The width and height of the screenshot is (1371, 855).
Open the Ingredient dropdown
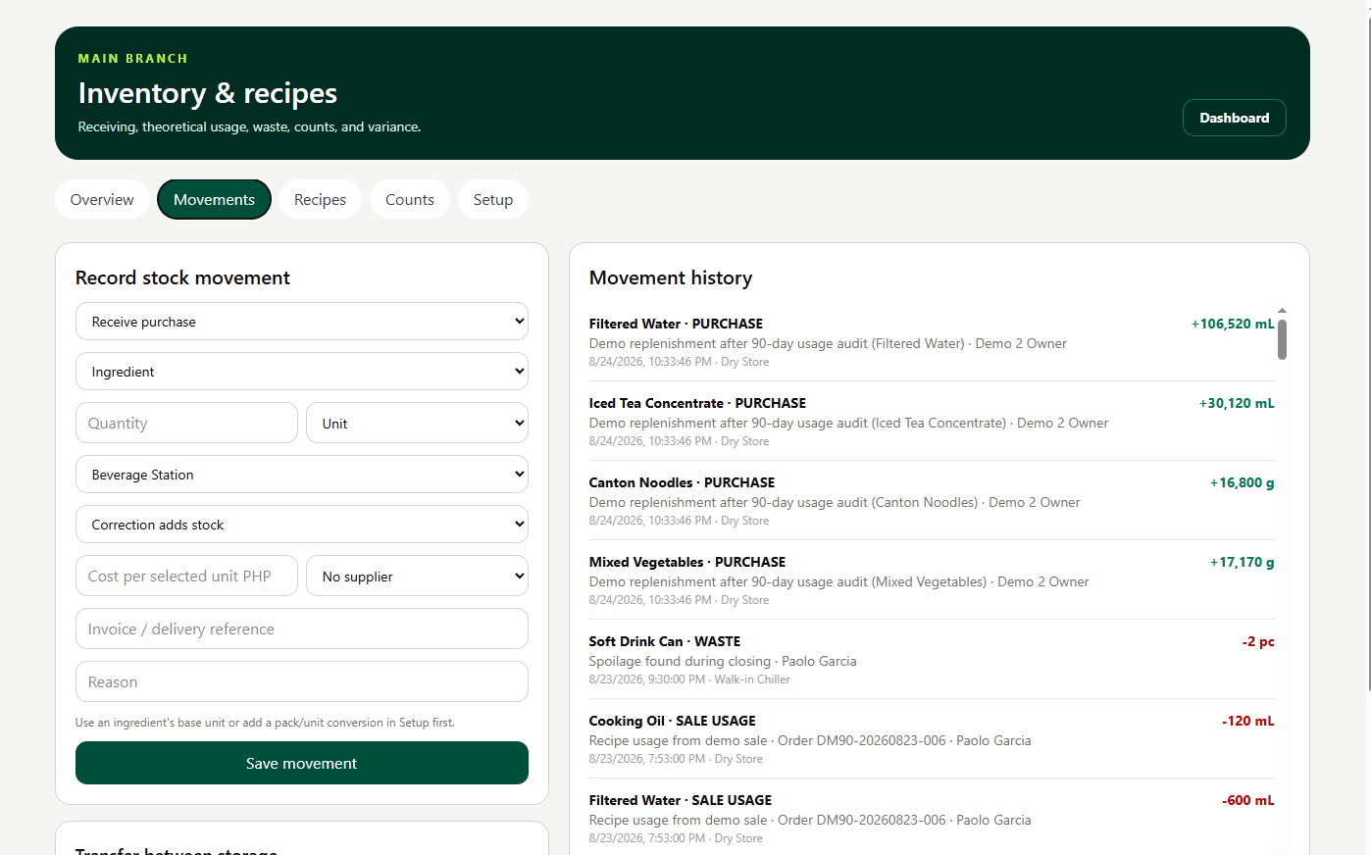tap(302, 372)
